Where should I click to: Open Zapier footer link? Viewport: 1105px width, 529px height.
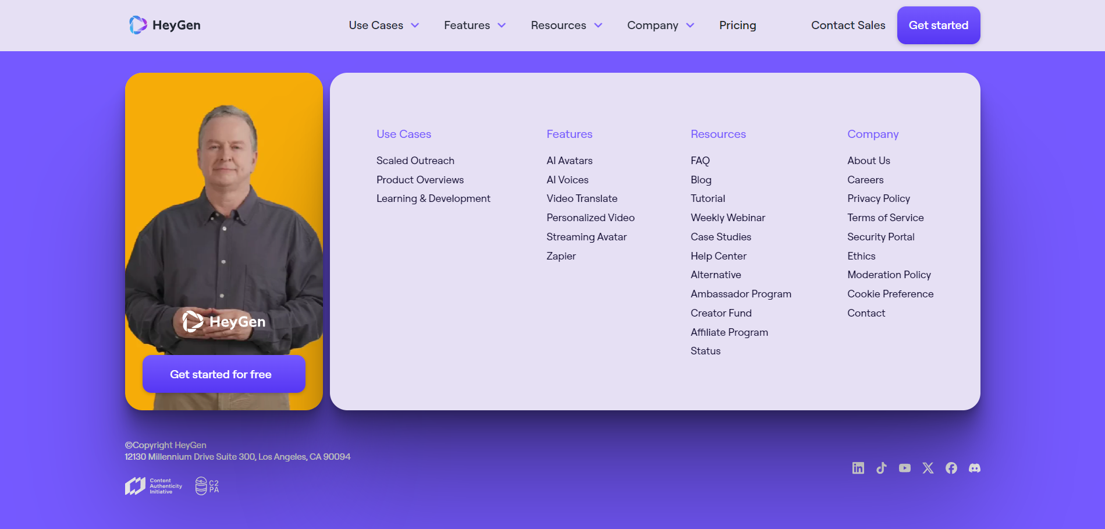coord(561,256)
